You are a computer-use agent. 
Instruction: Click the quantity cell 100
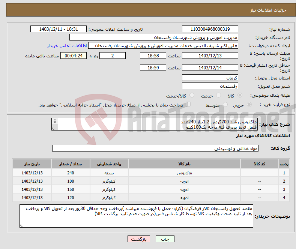tap(71, 181)
